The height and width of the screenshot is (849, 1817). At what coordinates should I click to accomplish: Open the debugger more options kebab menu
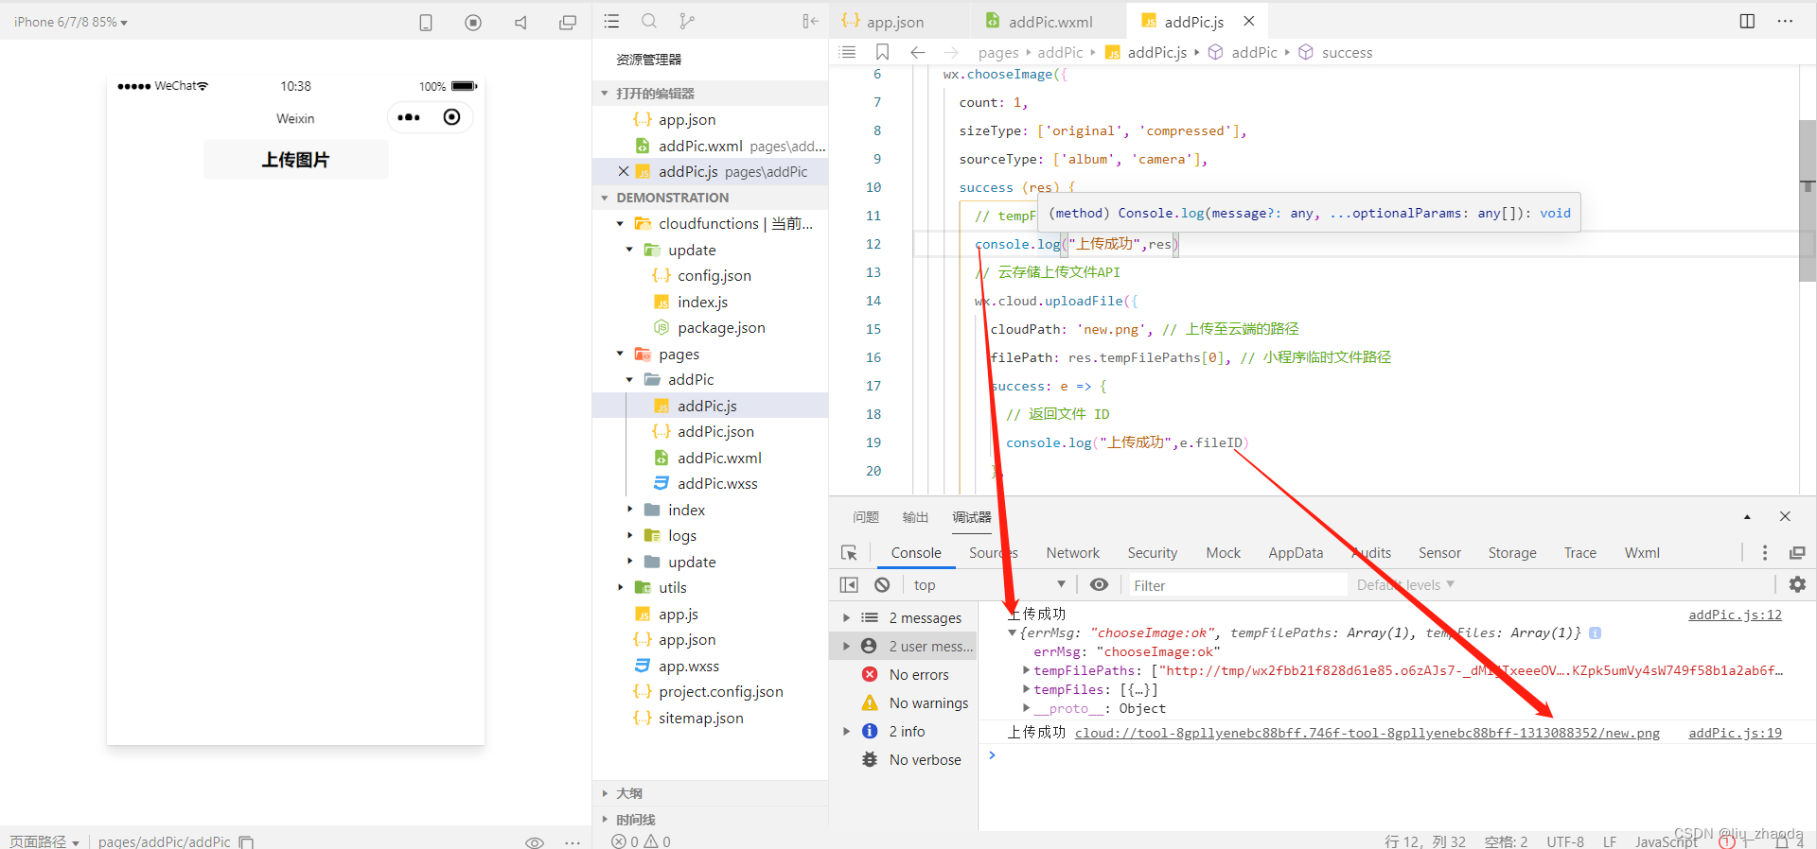[x=1765, y=553]
